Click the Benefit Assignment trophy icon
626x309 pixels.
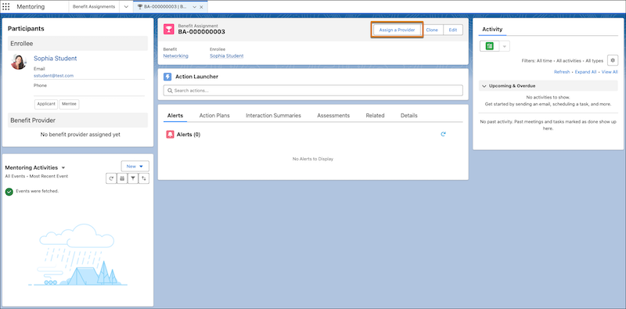click(169, 29)
